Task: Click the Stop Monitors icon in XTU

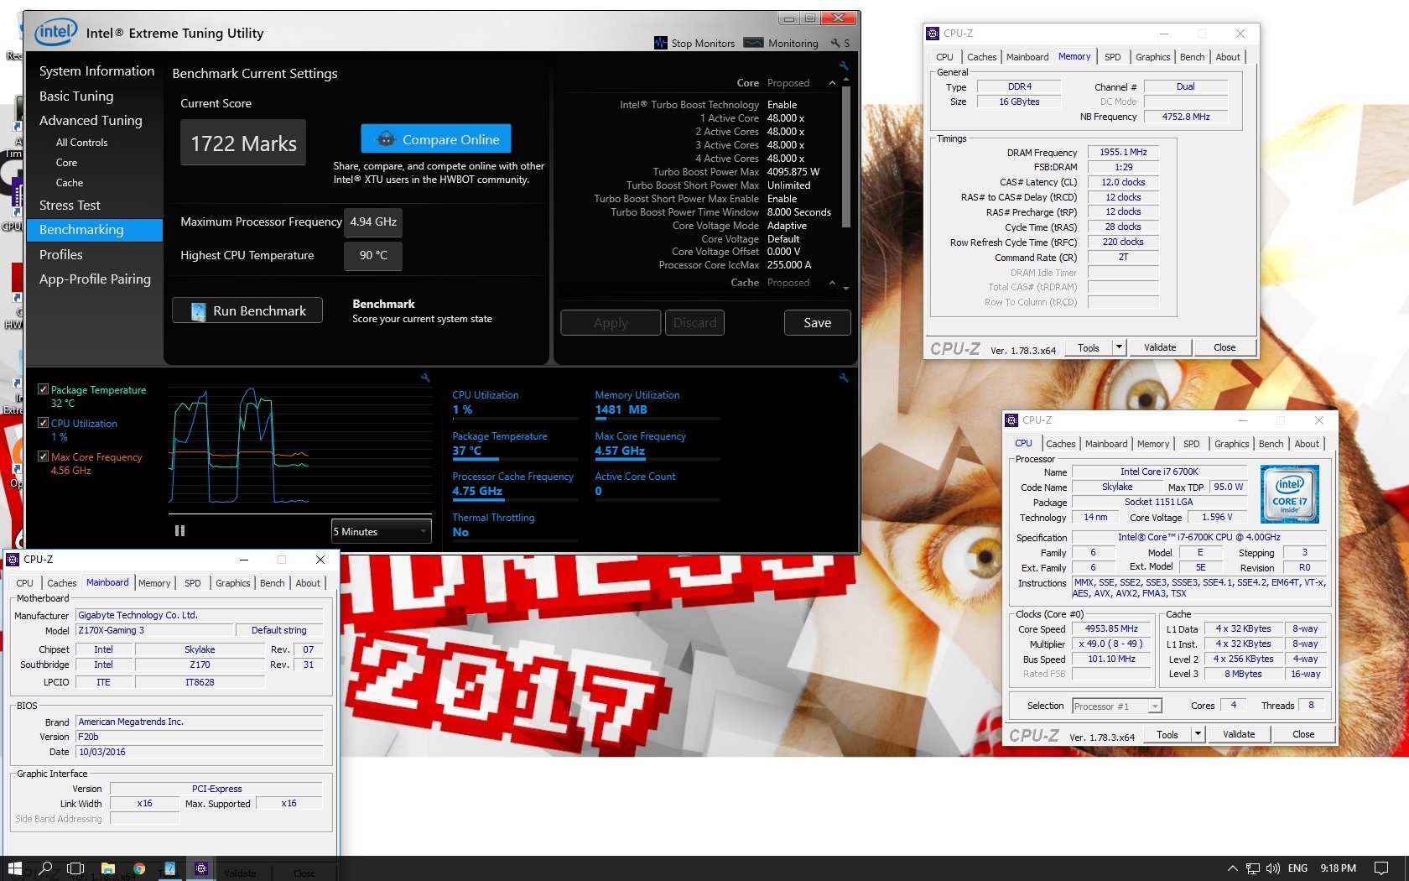Action: [661, 43]
